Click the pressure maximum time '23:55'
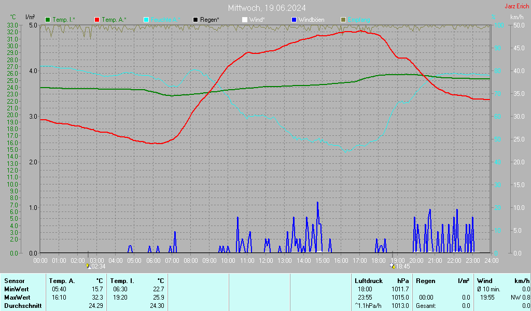Screen dimensions: 531x311 pyautogui.click(x=365, y=298)
